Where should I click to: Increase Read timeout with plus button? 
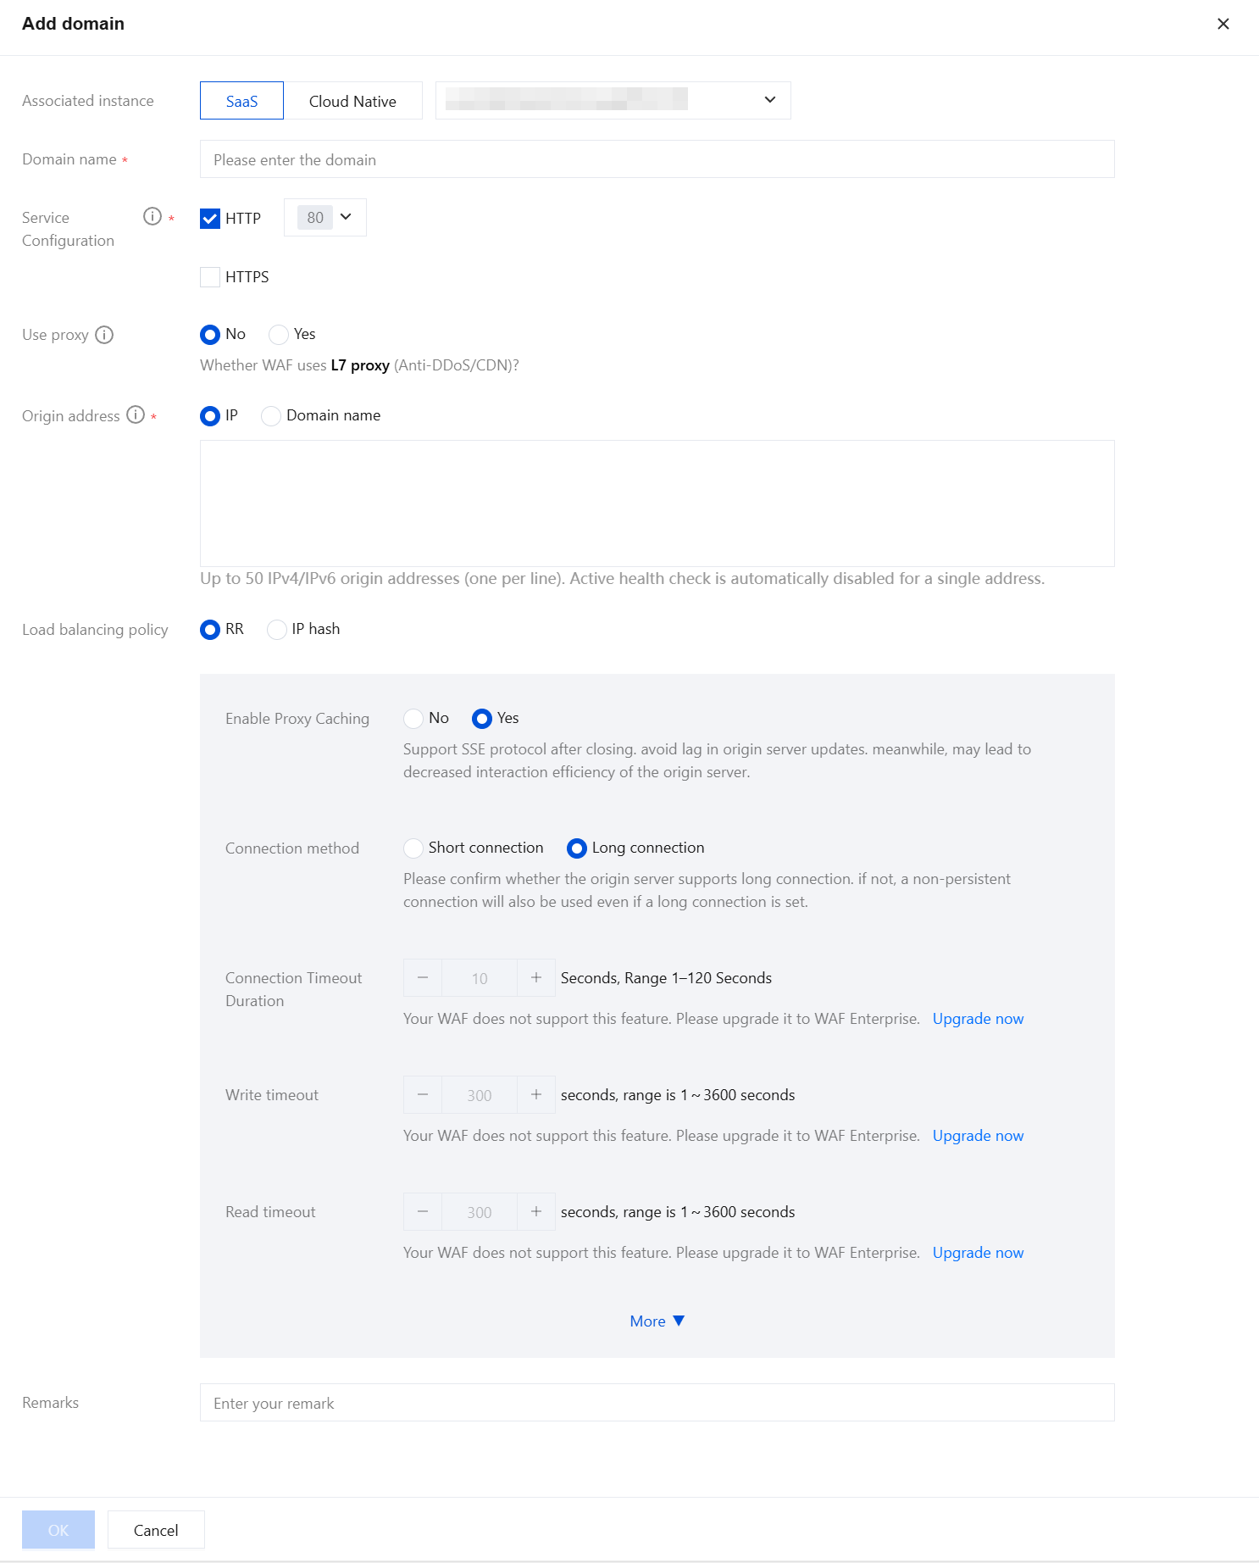point(536,1212)
